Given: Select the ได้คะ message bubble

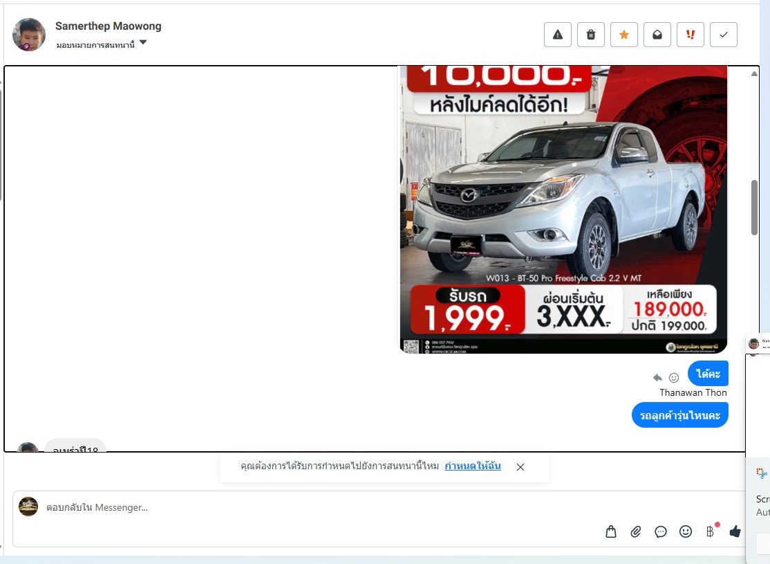Looking at the screenshot, I should pos(708,374).
